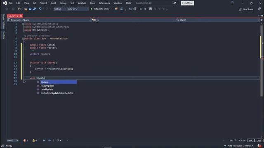Click the uncomment lines icon
Image resolution: width=264 pixels, height=148 pixels.
tap(145, 9)
